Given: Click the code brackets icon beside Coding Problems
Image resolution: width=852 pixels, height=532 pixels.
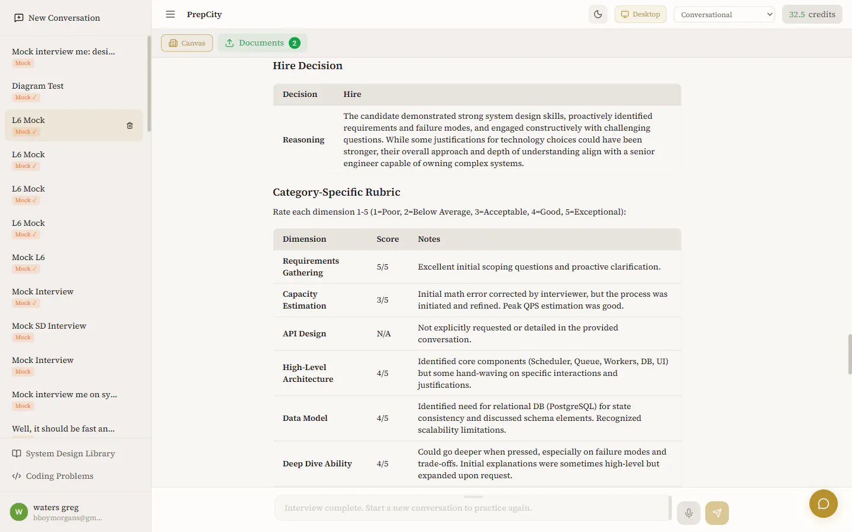Looking at the screenshot, I should click(x=17, y=476).
